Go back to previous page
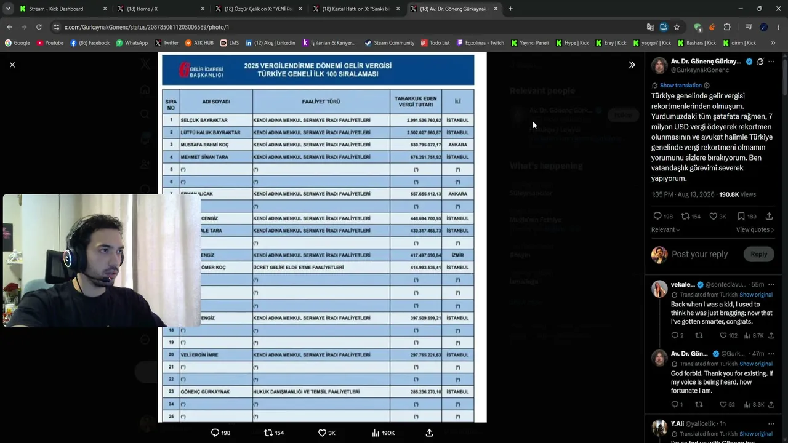This screenshot has width=788, height=443. (9, 27)
